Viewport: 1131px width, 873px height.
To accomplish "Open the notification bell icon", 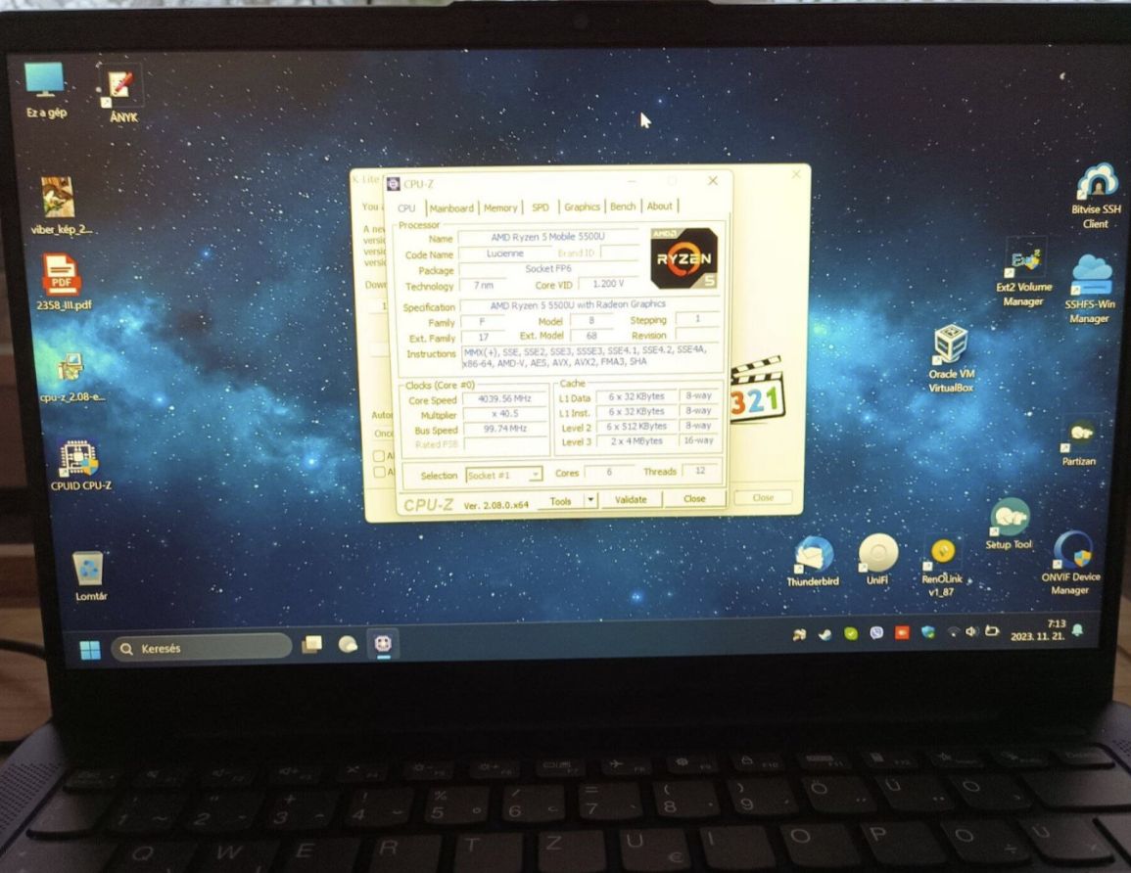I will point(1077,630).
